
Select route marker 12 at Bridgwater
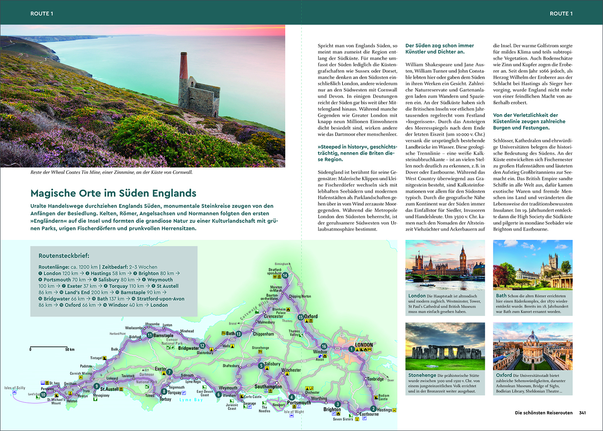click(x=203, y=345)
